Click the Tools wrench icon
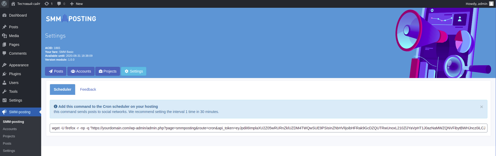Image resolution: width=496 pixels, height=156 pixels. coord(4,91)
